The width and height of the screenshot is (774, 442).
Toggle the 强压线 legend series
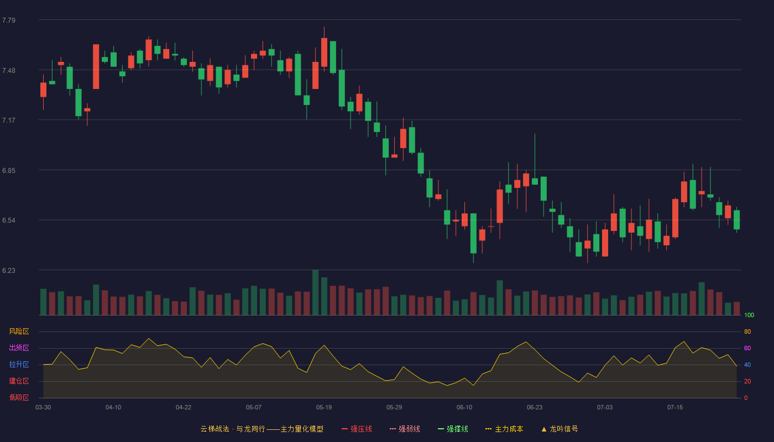tap(357, 429)
